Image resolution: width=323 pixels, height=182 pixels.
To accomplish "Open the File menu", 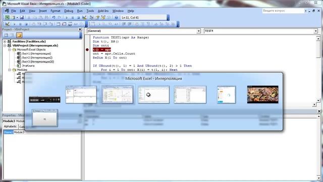I will point(14,11).
